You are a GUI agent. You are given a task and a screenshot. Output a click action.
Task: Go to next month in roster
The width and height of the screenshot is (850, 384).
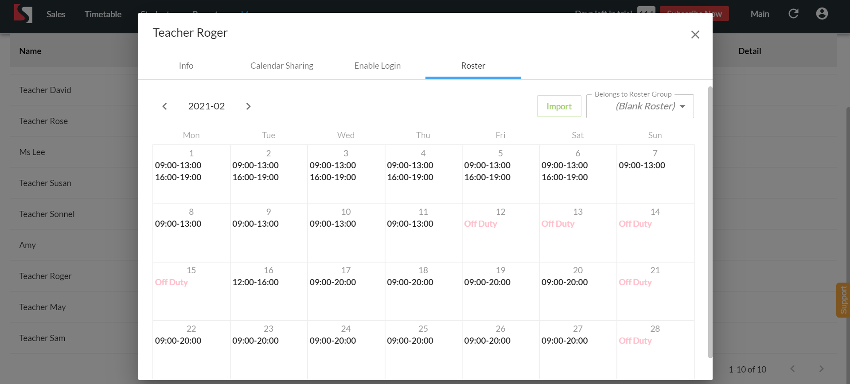point(248,106)
